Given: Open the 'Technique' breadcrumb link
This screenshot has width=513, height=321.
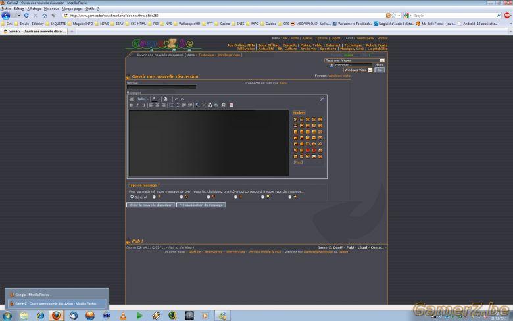Looking at the screenshot, I should pyautogui.click(x=206, y=55).
